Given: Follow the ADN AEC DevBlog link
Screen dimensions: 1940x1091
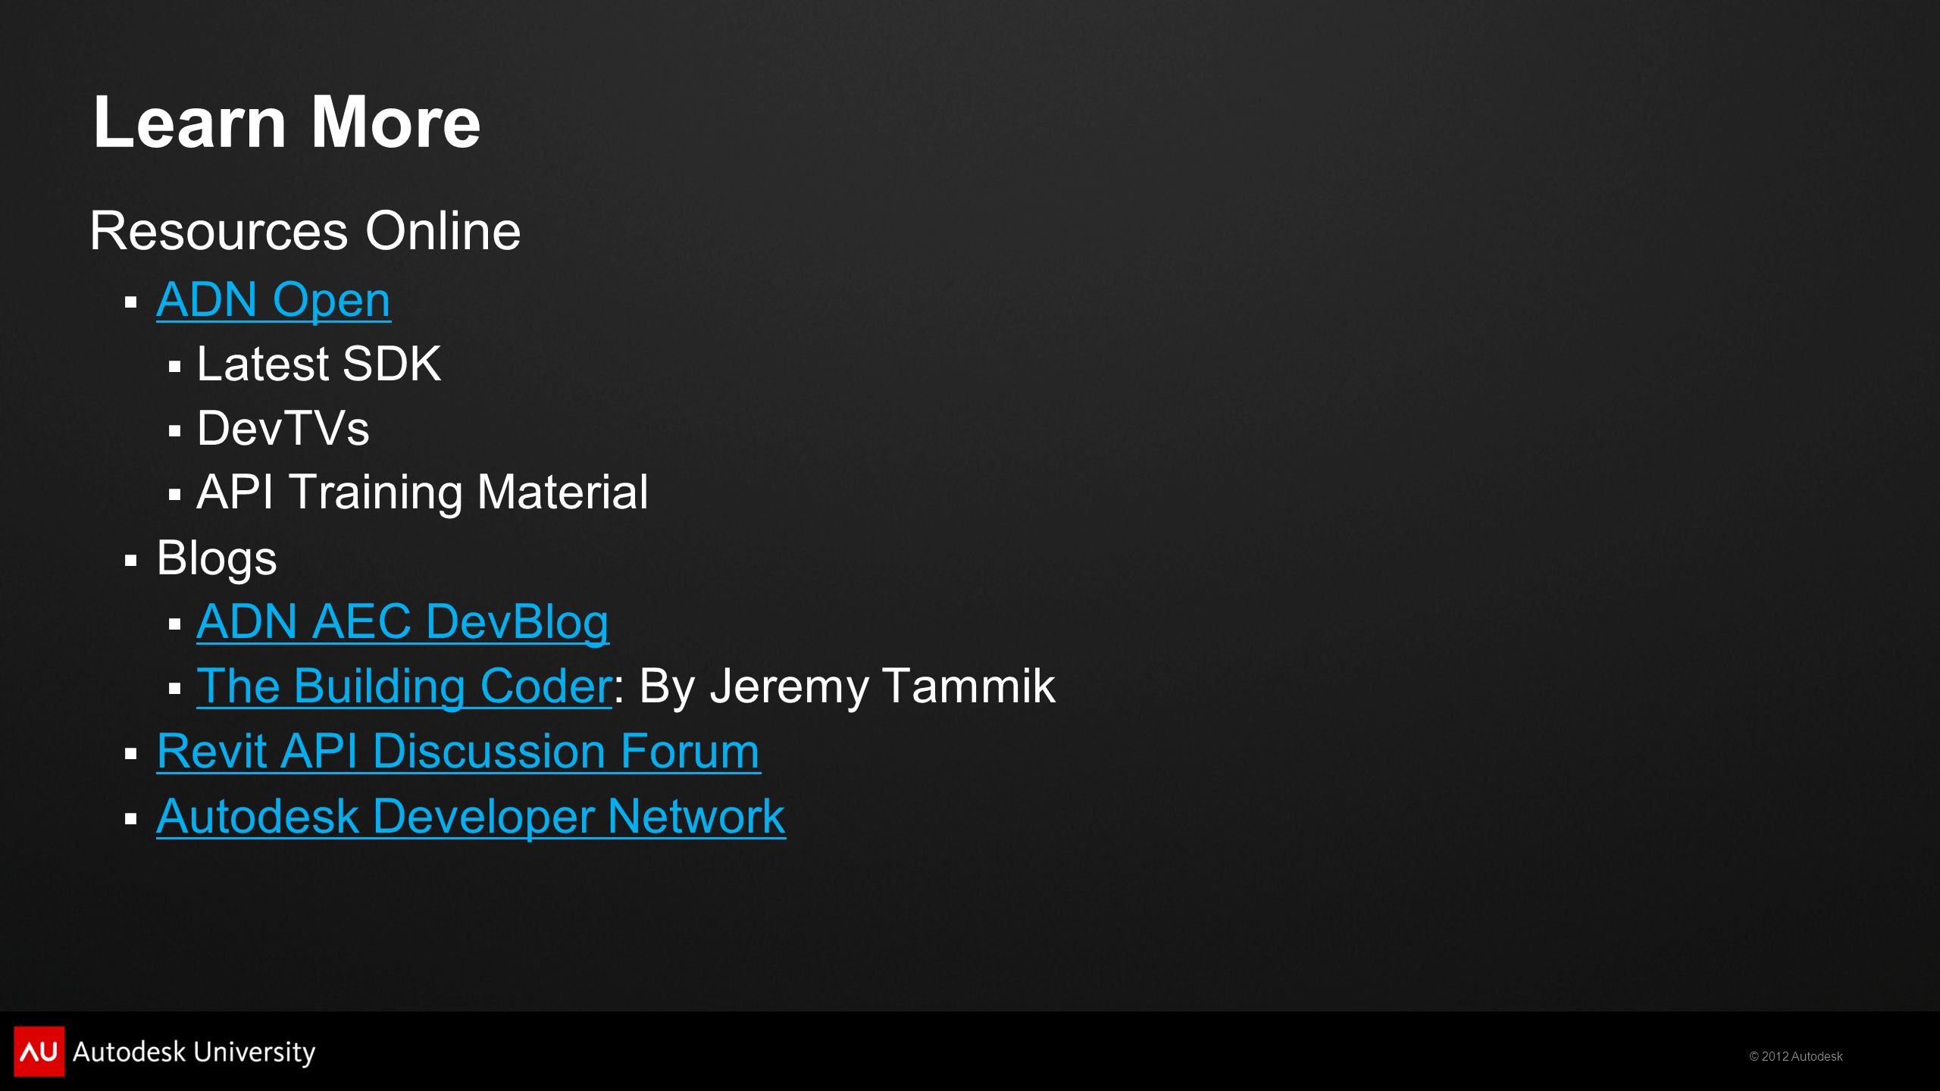Looking at the screenshot, I should [x=402, y=622].
